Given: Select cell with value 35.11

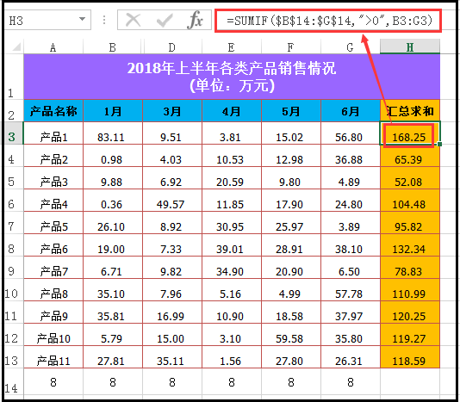Looking at the screenshot, I should 172,357.
